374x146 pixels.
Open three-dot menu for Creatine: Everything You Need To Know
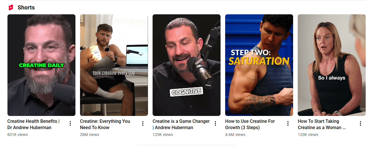[143, 123]
